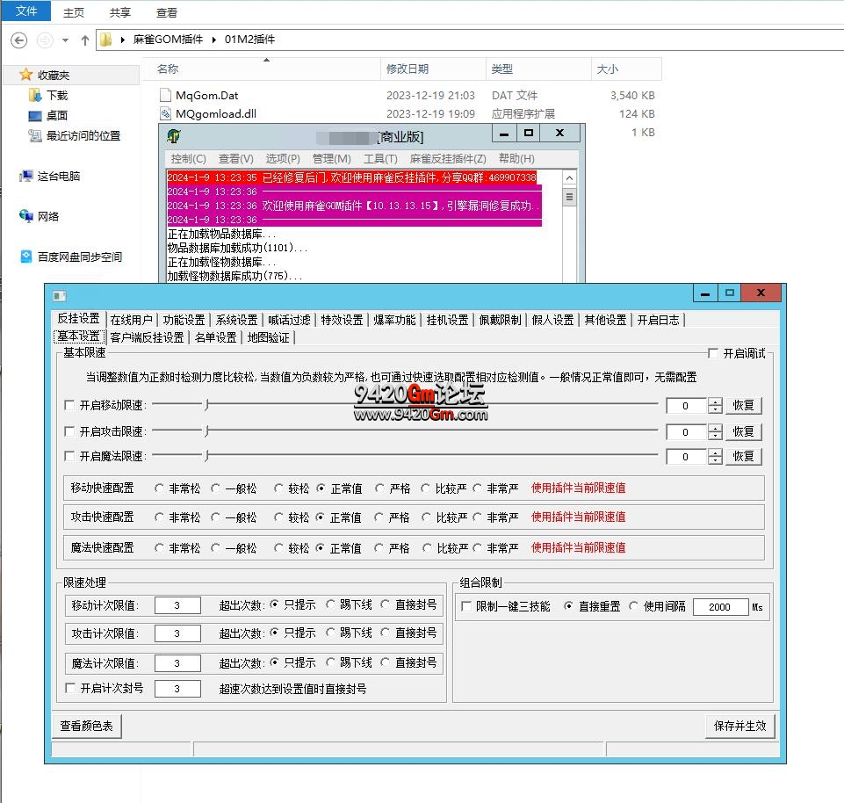
Task: Select 踢下线 for 移动计次限值
Action: coord(330,604)
